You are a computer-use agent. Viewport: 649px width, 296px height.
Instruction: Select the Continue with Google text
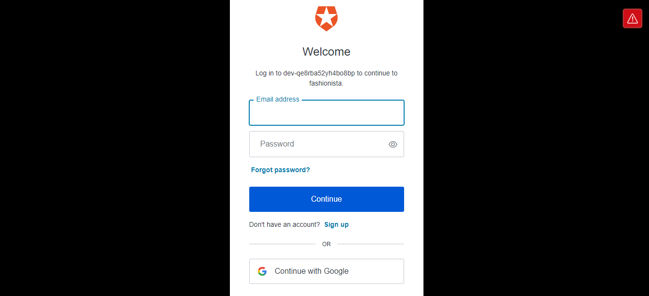point(312,271)
